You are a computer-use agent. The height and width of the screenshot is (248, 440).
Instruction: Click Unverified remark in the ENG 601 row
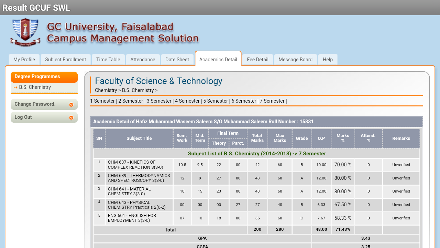[401, 218]
